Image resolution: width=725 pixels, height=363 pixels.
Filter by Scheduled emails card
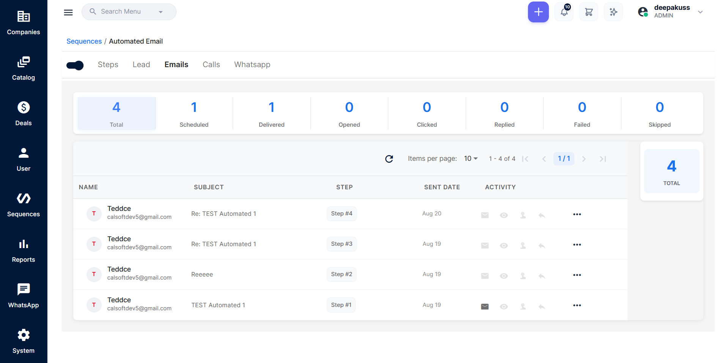pos(194,113)
